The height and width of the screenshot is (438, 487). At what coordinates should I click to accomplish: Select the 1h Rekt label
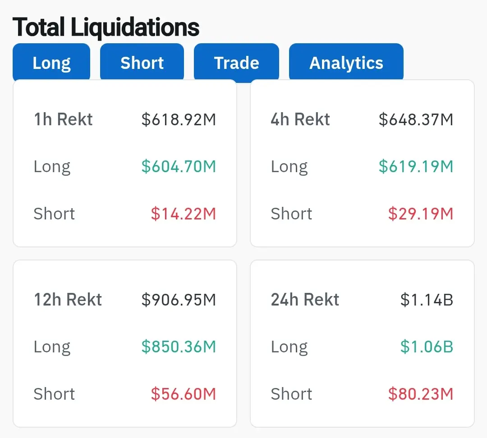click(x=63, y=119)
